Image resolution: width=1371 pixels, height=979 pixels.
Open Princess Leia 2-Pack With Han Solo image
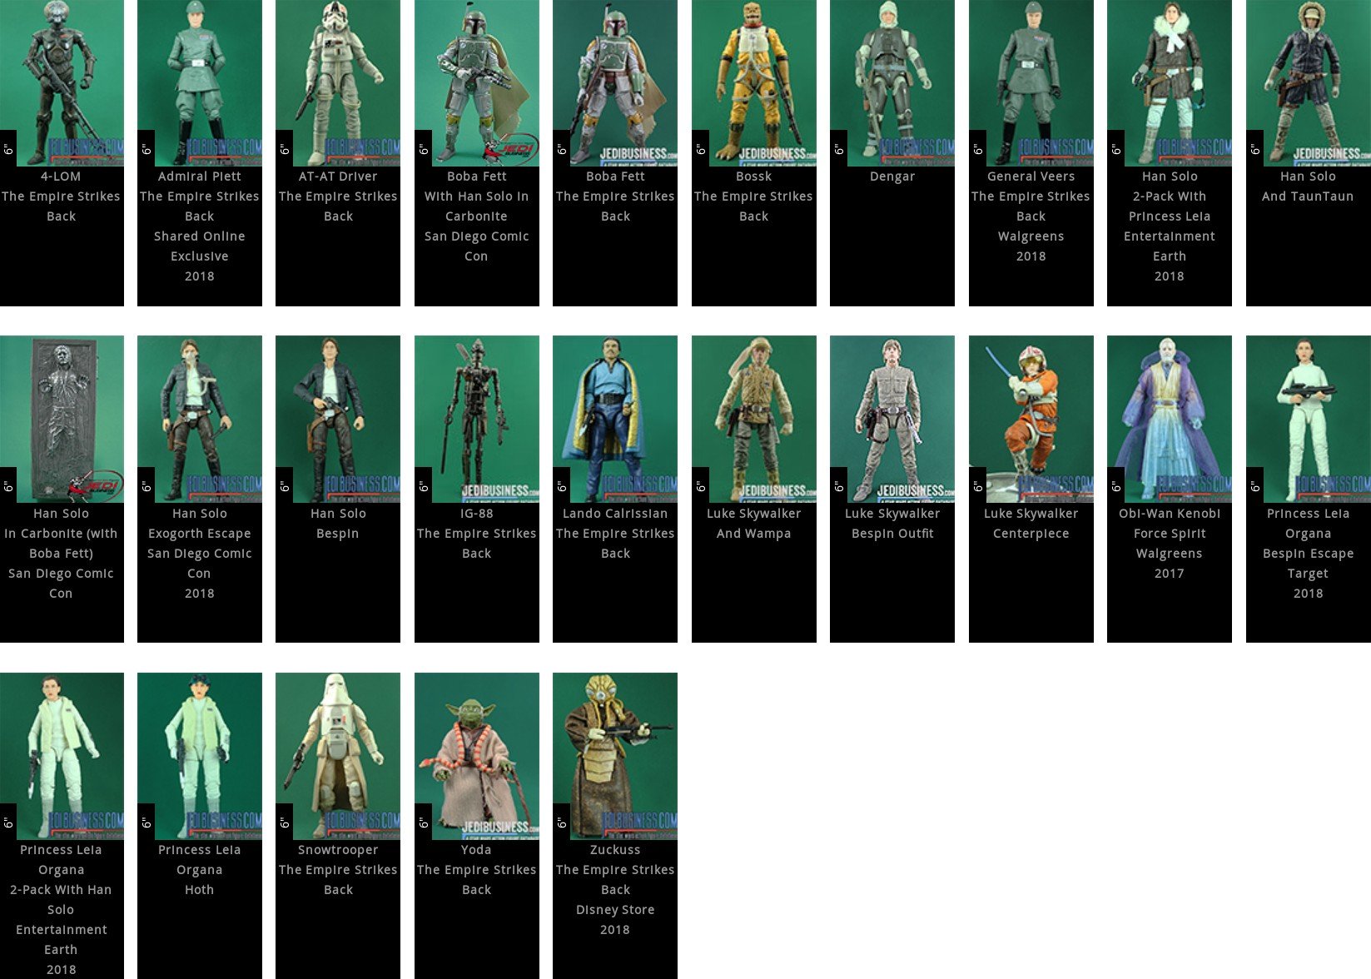62,756
